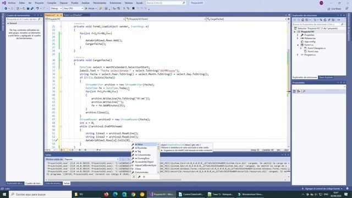Screen dimensions: 352x198
Task: Collapse the Form1.cs node
Action: point(298,45)
